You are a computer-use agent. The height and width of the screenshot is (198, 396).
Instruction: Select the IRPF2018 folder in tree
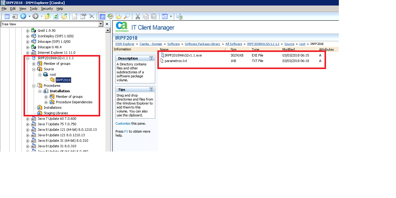tap(63, 80)
